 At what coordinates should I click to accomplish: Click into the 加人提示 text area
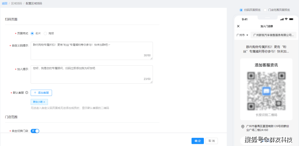pos(92,74)
